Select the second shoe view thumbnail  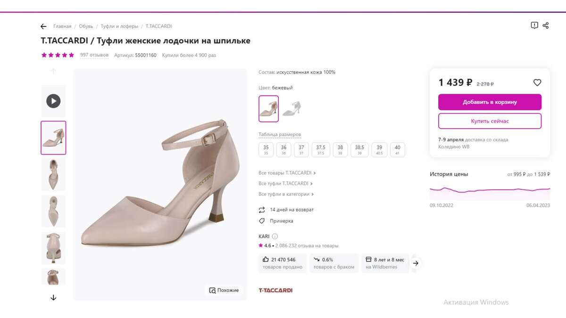point(53,174)
